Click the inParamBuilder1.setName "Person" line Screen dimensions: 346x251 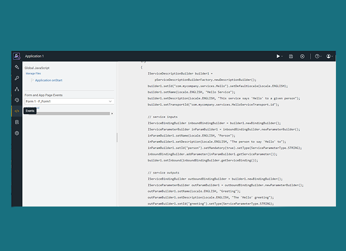click(x=192, y=136)
